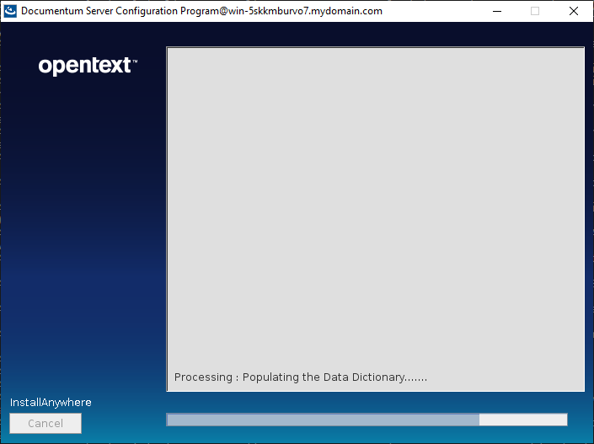The width and height of the screenshot is (594, 444).
Task: Click the installation progress bar
Action: (x=367, y=420)
